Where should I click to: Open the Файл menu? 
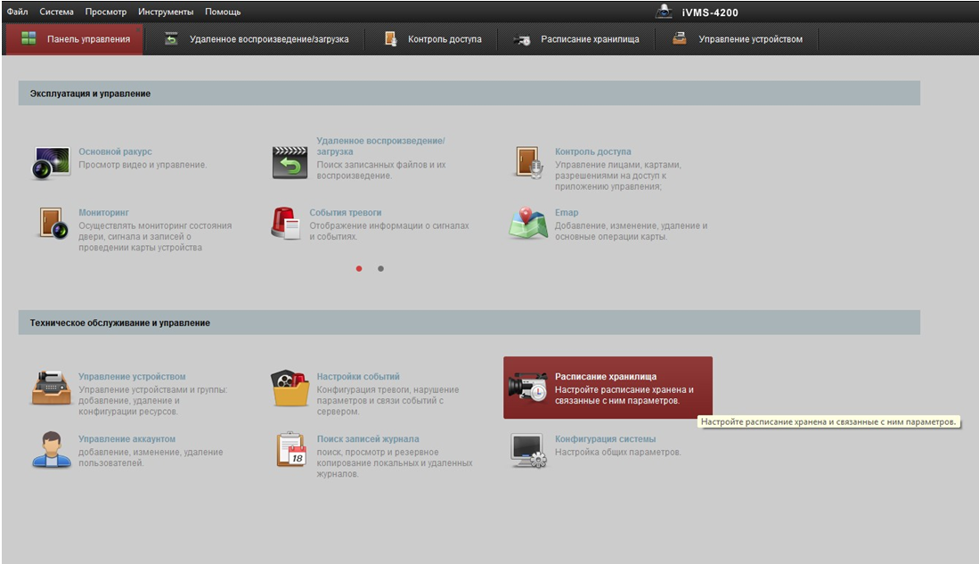click(x=18, y=12)
